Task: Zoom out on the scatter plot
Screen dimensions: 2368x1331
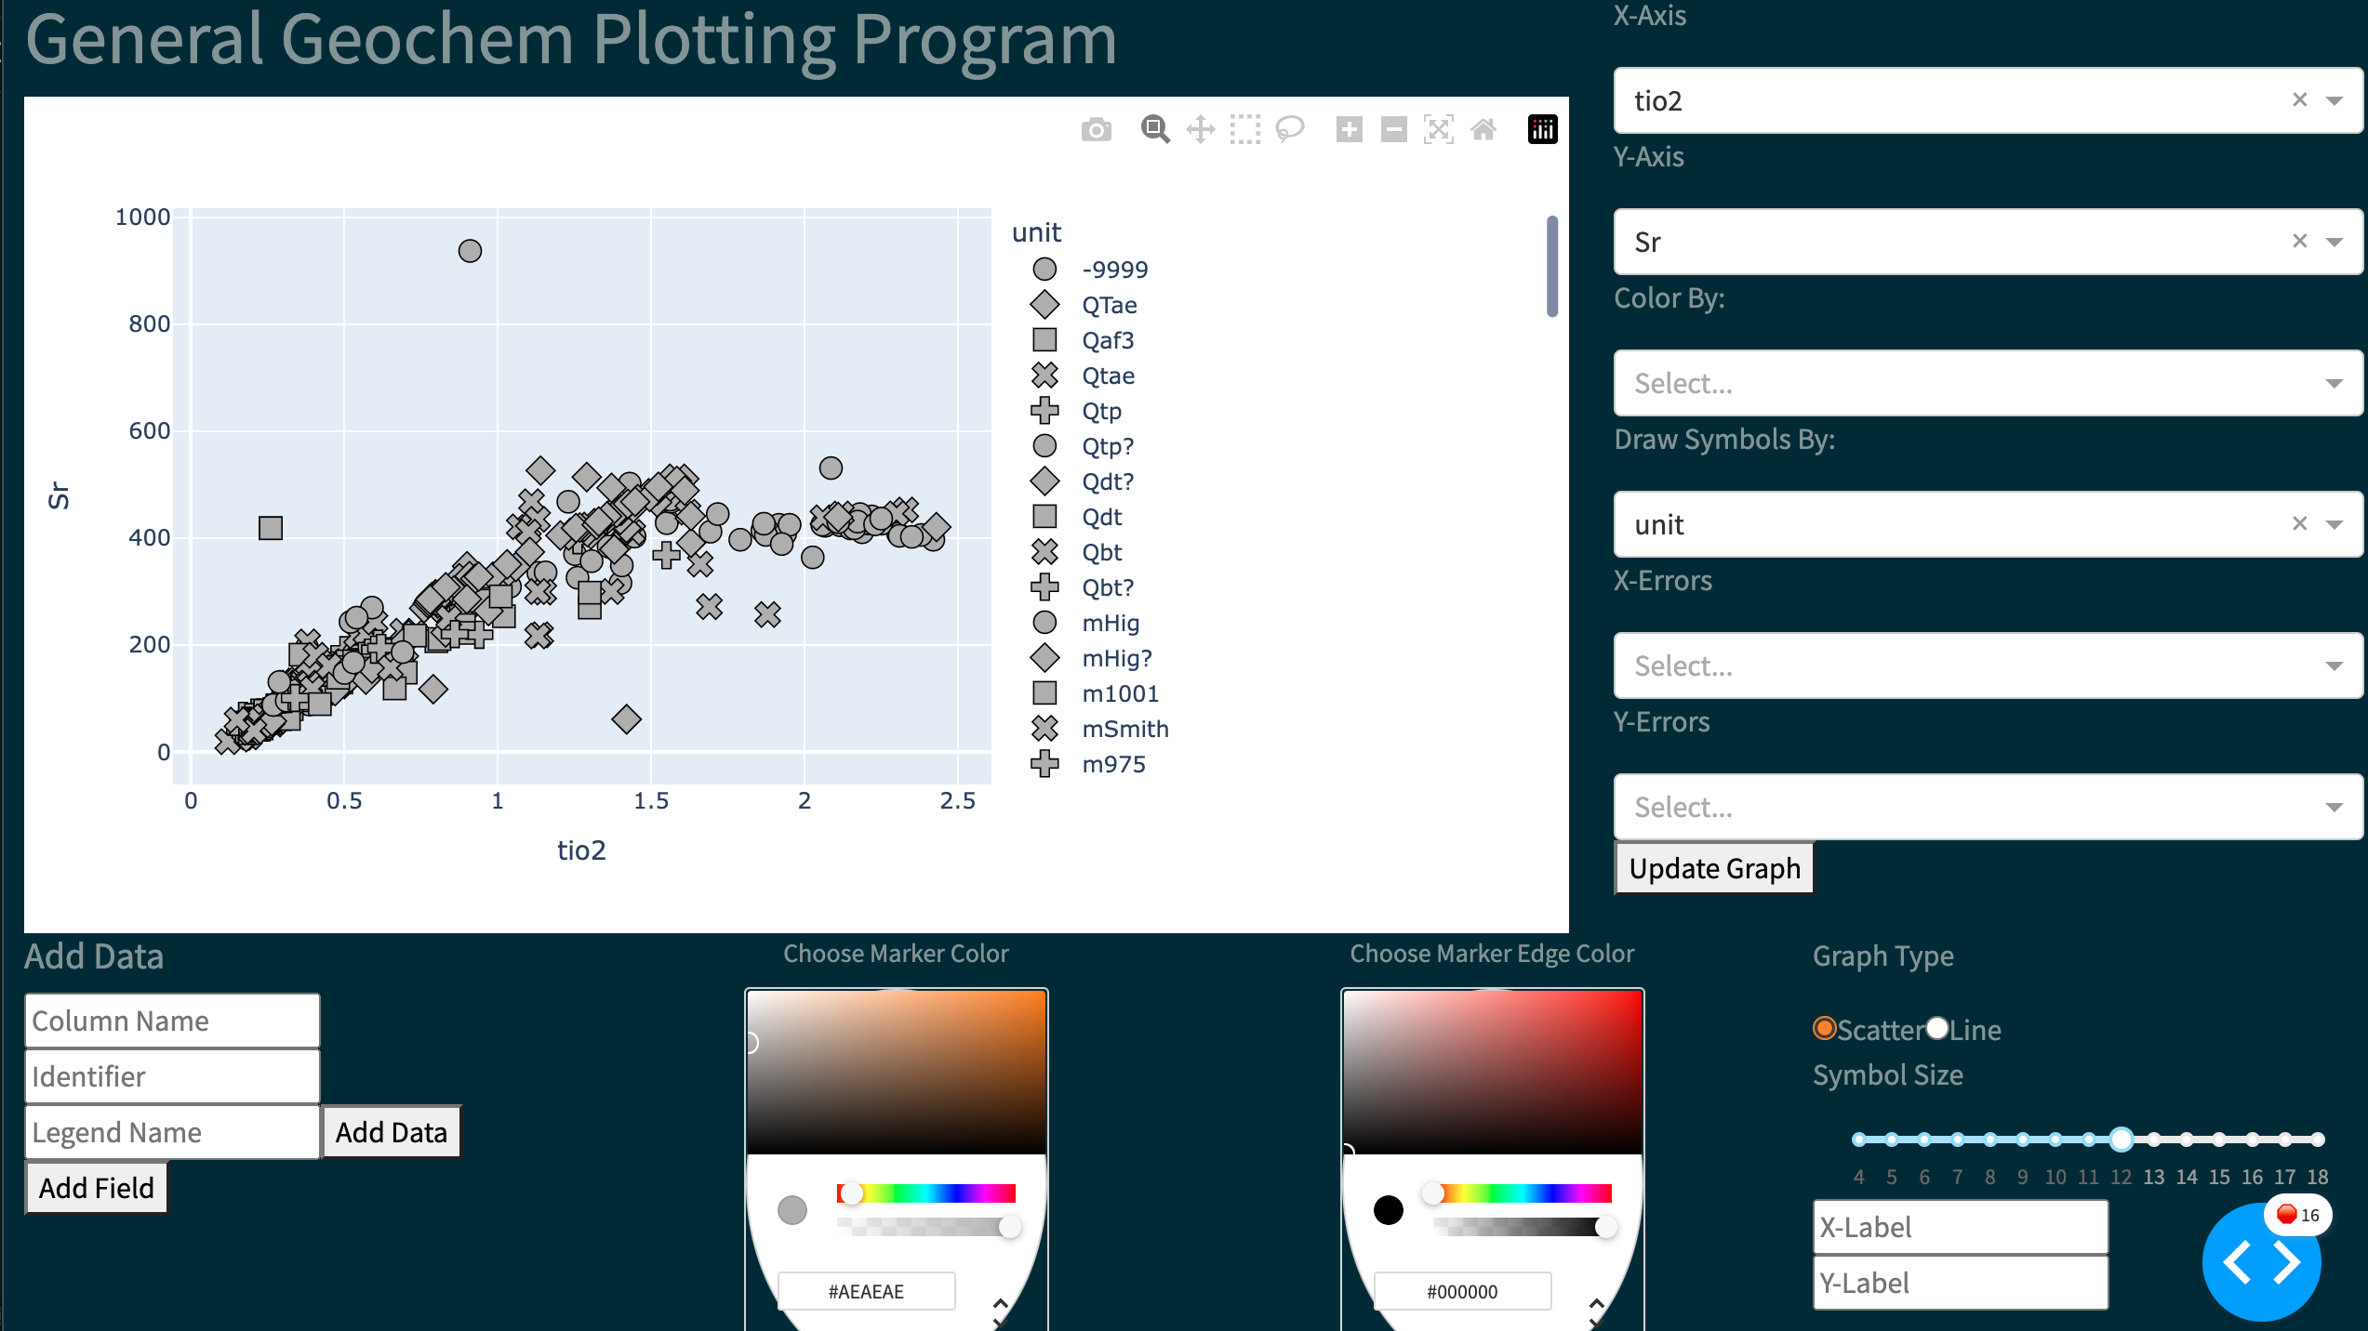Action: click(x=1392, y=129)
